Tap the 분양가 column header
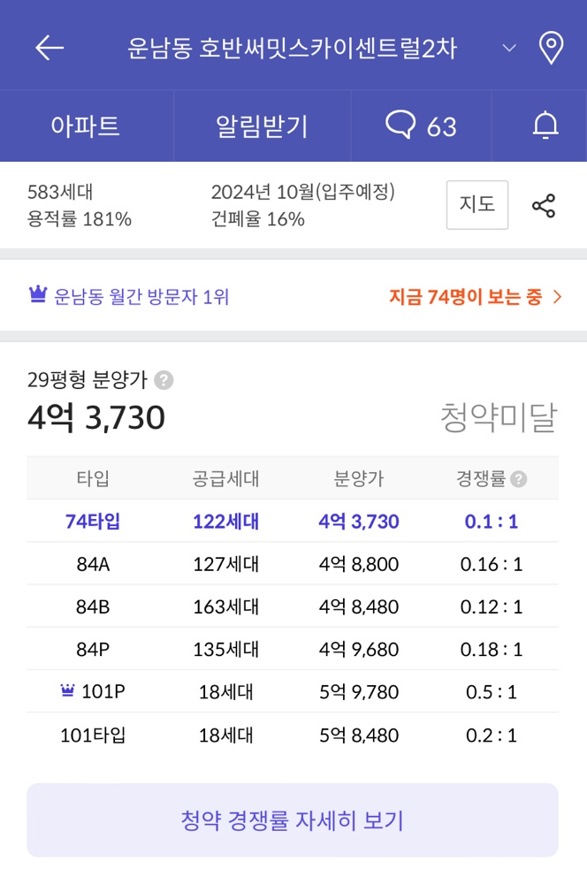Screen dimensions: 587x884 359,479
